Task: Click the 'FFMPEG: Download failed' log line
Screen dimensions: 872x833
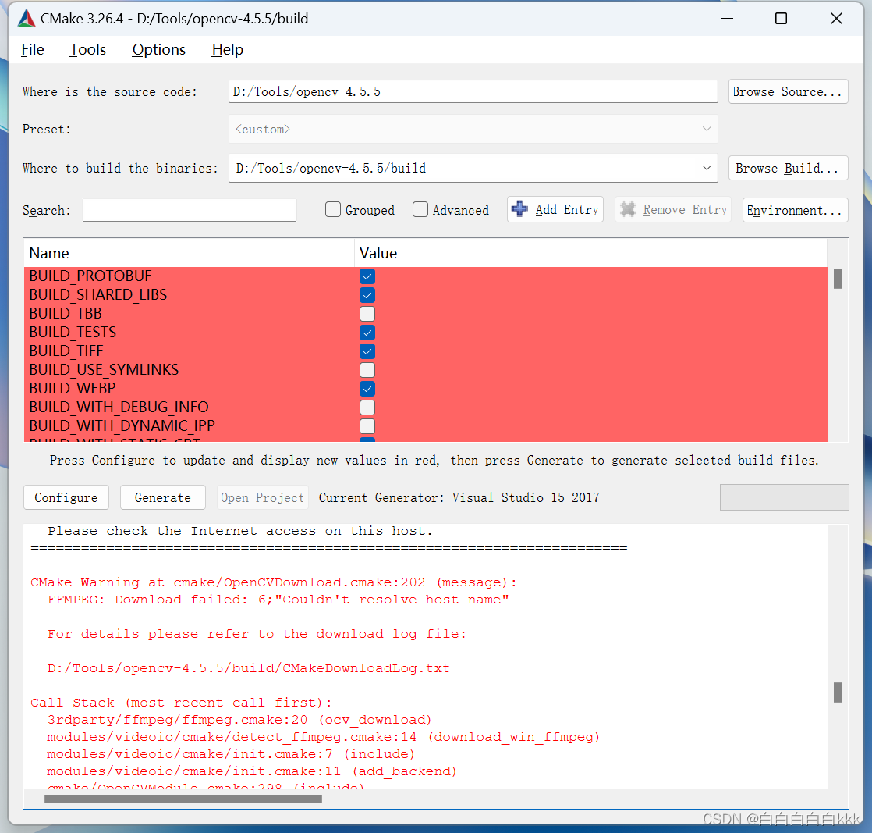Action: (x=278, y=600)
